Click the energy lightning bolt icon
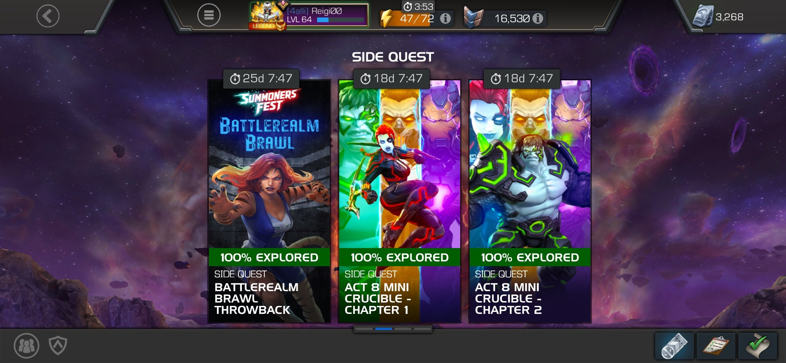Image resolution: width=786 pixels, height=363 pixels. [387, 18]
